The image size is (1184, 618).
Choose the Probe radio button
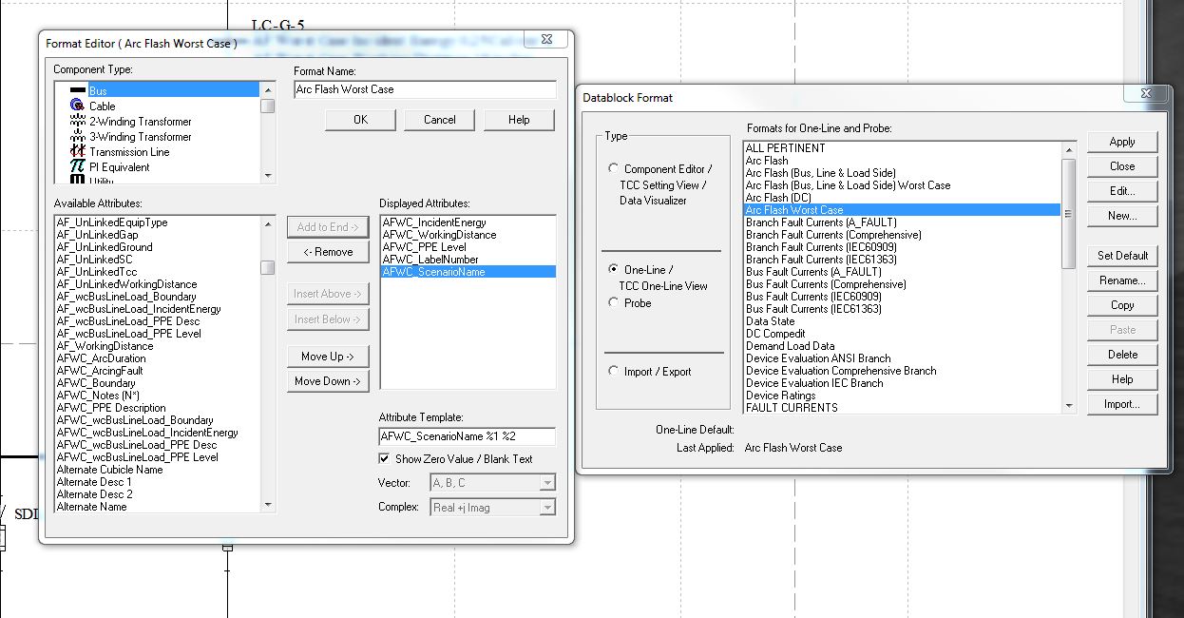(x=613, y=302)
